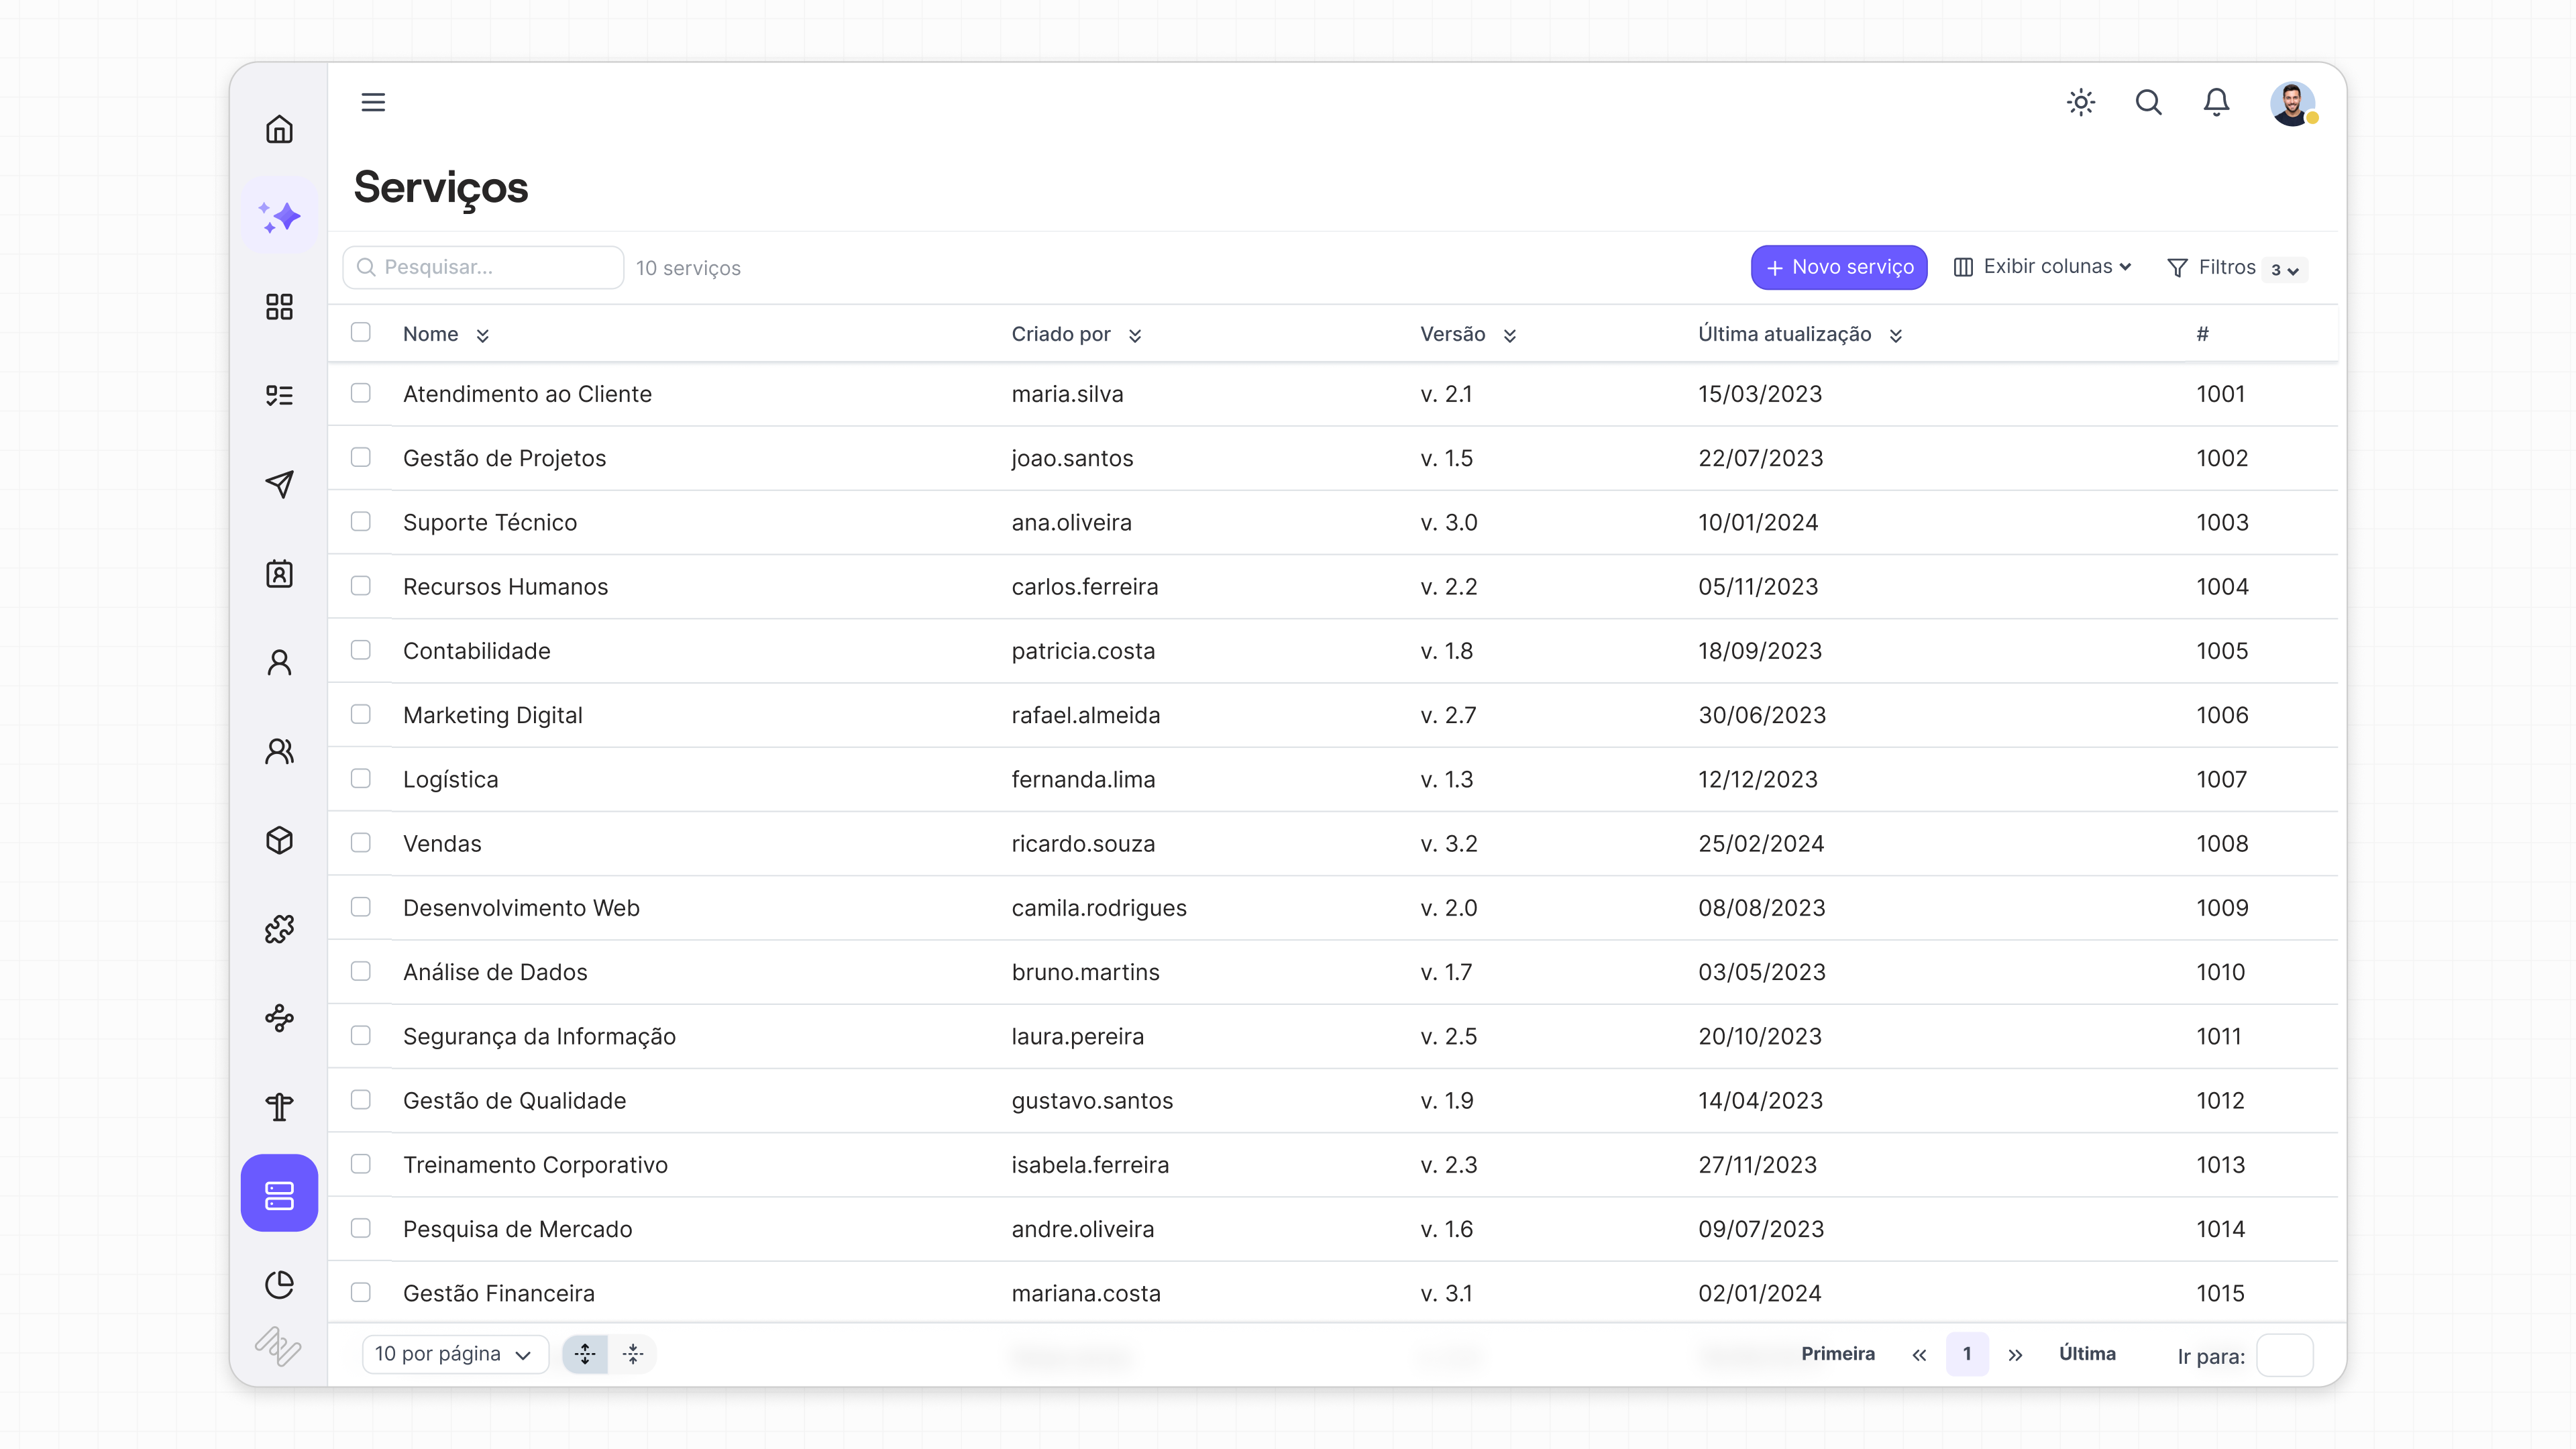The height and width of the screenshot is (1449, 2576).
Task: Open the user group sidebar icon
Action: (x=279, y=751)
